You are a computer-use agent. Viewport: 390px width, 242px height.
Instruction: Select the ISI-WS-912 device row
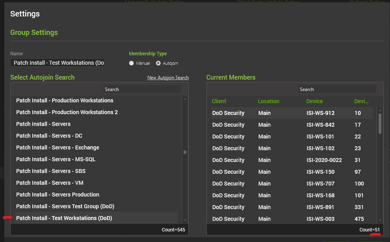[291, 113]
